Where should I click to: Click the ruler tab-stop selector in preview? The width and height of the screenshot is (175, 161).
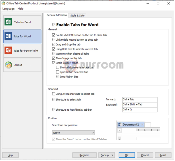point(119,130)
